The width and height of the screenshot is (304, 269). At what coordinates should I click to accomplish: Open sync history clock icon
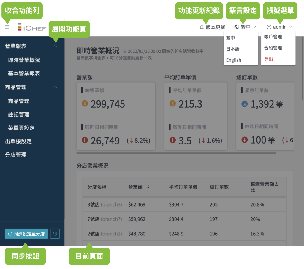point(55,234)
